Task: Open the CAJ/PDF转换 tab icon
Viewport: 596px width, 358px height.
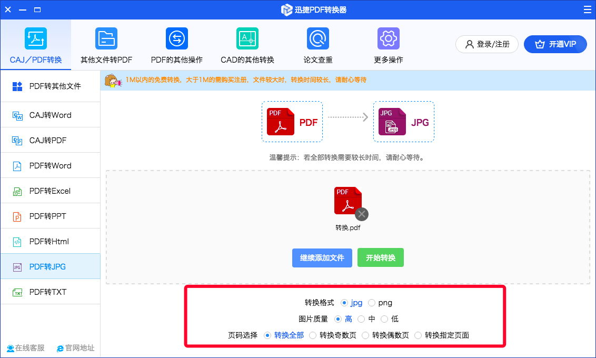Action: tap(36, 38)
